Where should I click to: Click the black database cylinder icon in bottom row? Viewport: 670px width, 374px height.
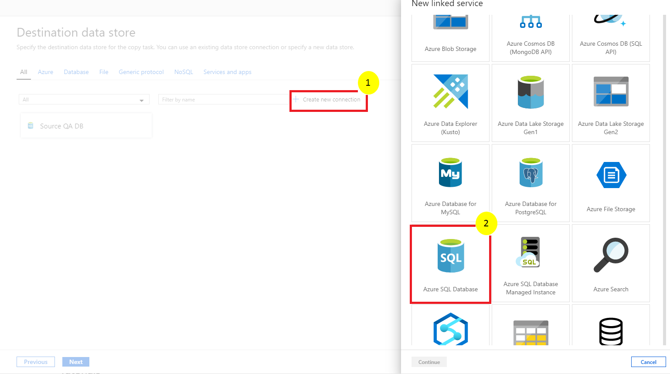pos(611,332)
